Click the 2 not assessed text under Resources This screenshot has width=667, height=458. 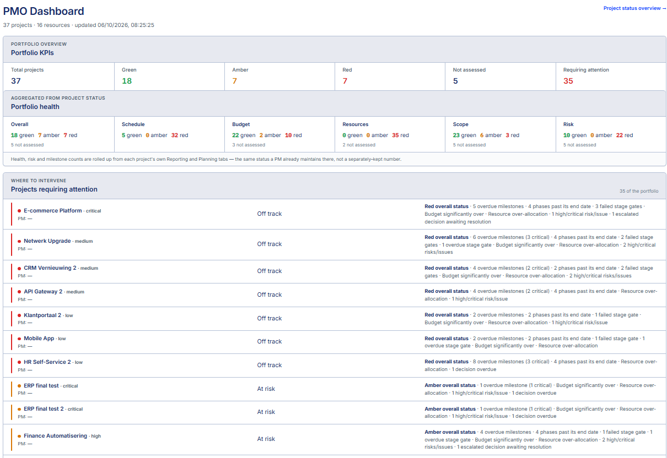coord(359,145)
